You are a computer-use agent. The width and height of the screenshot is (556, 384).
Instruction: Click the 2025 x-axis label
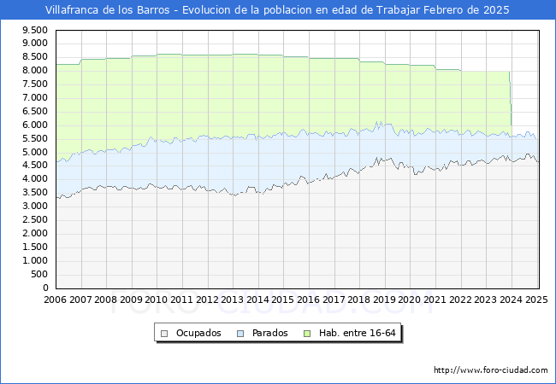pyautogui.click(x=536, y=300)
